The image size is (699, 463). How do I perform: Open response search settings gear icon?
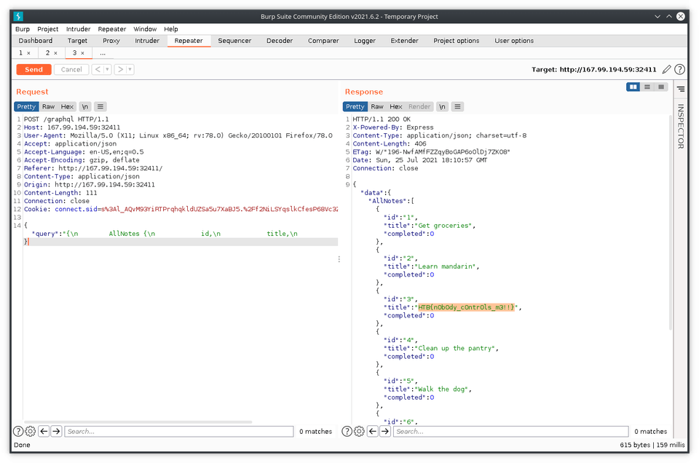pyautogui.click(x=359, y=431)
